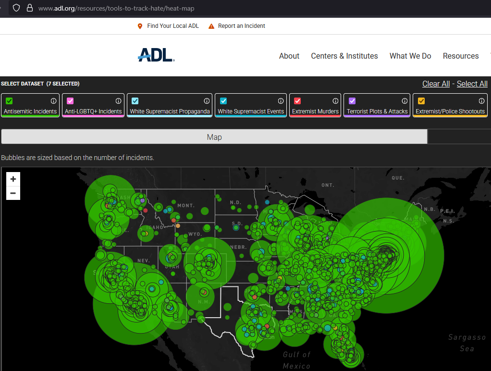Uncheck the White Supremacist Propaganda checkbox
The image size is (491, 371).
point(135,101)
